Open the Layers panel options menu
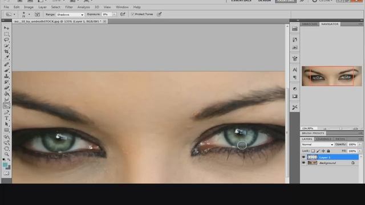The width and height of the screenshot is (365, 205). 360,139
